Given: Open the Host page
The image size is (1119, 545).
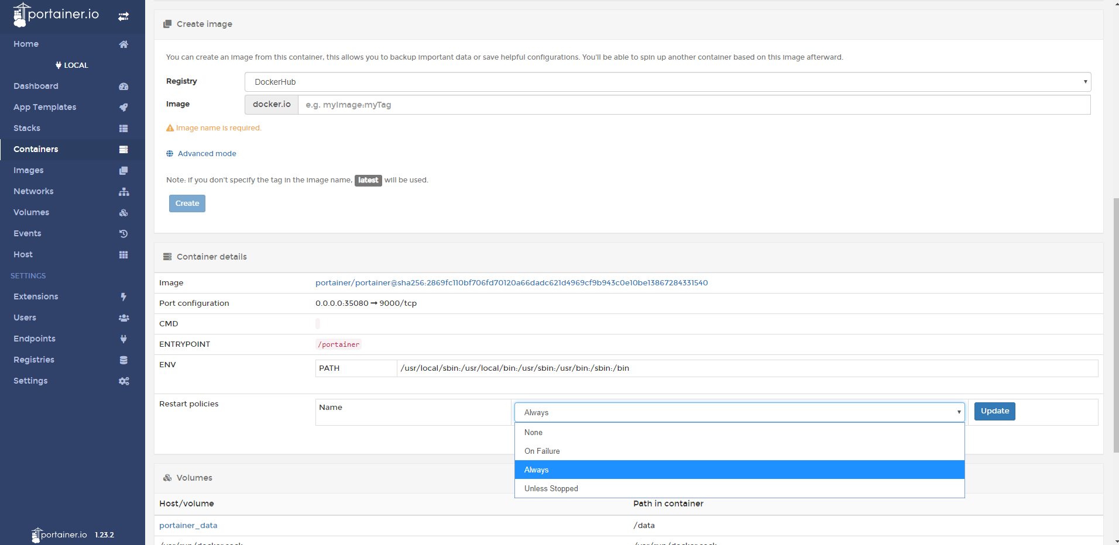Looking at the screenshot, I should pyautogui.click(x=23, y=254).
